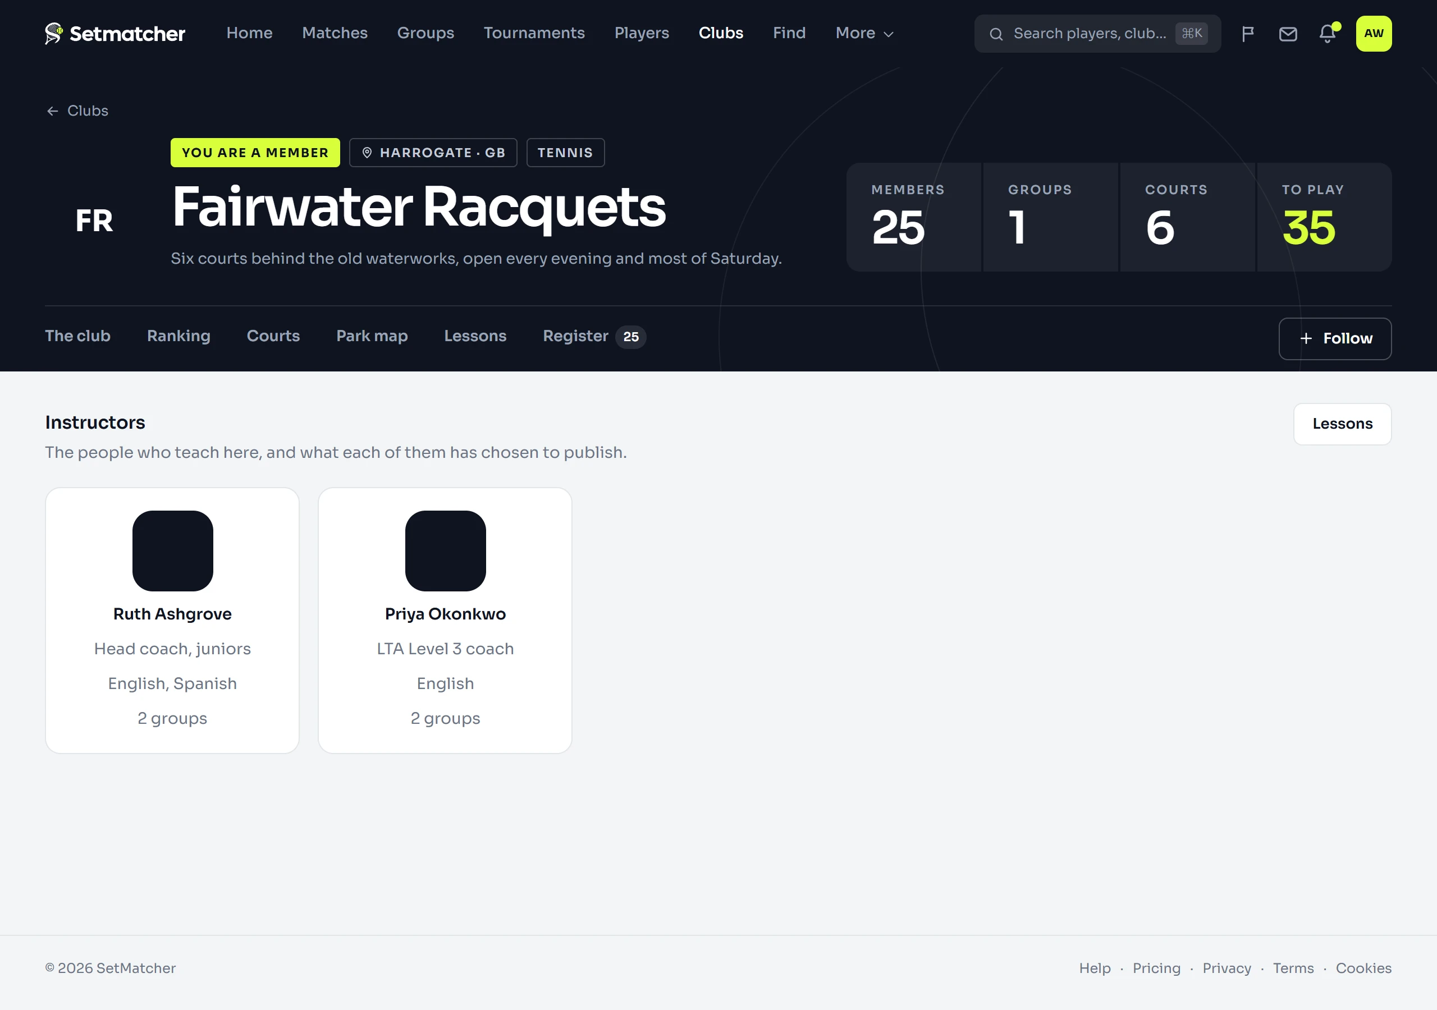Open Find in the top navigation
The height and width of the screenshot is (1010, 1437).
point(789,33)
